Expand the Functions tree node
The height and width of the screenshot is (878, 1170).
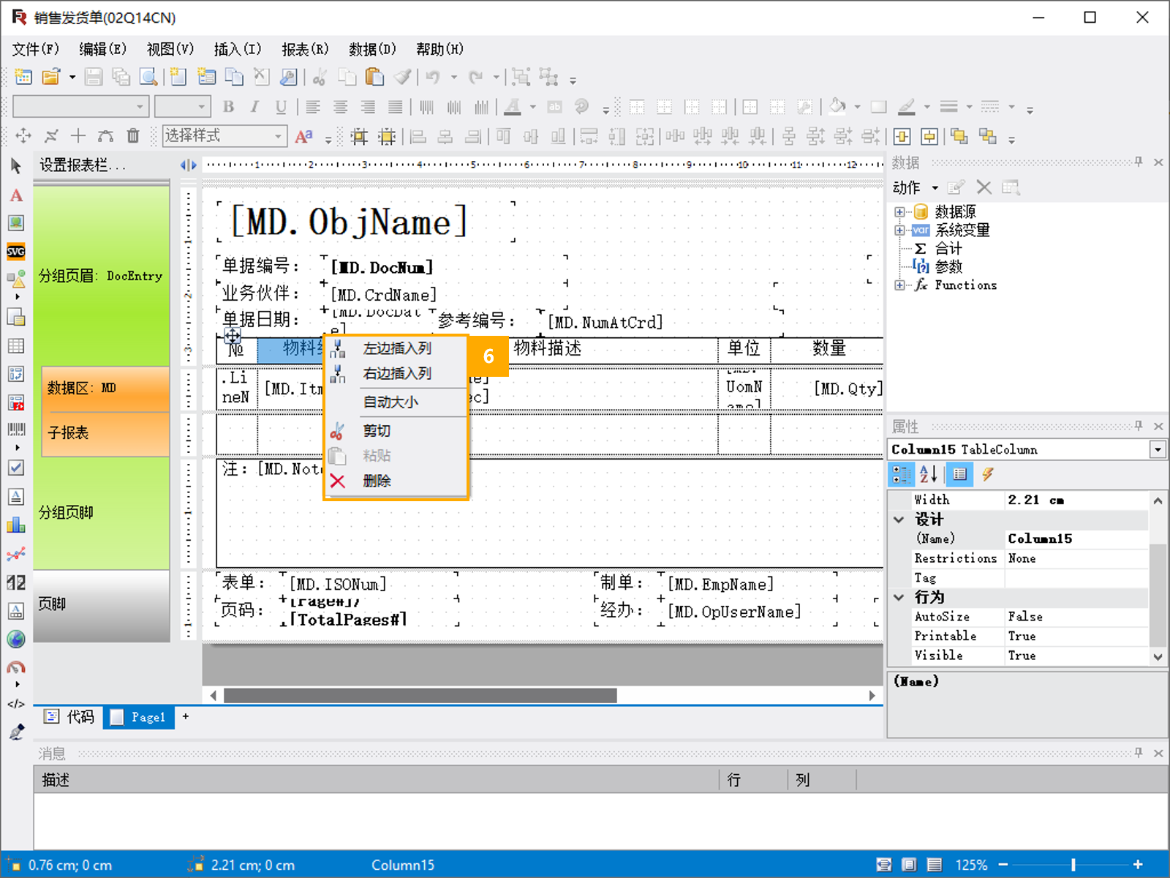[x=899, y=285]
